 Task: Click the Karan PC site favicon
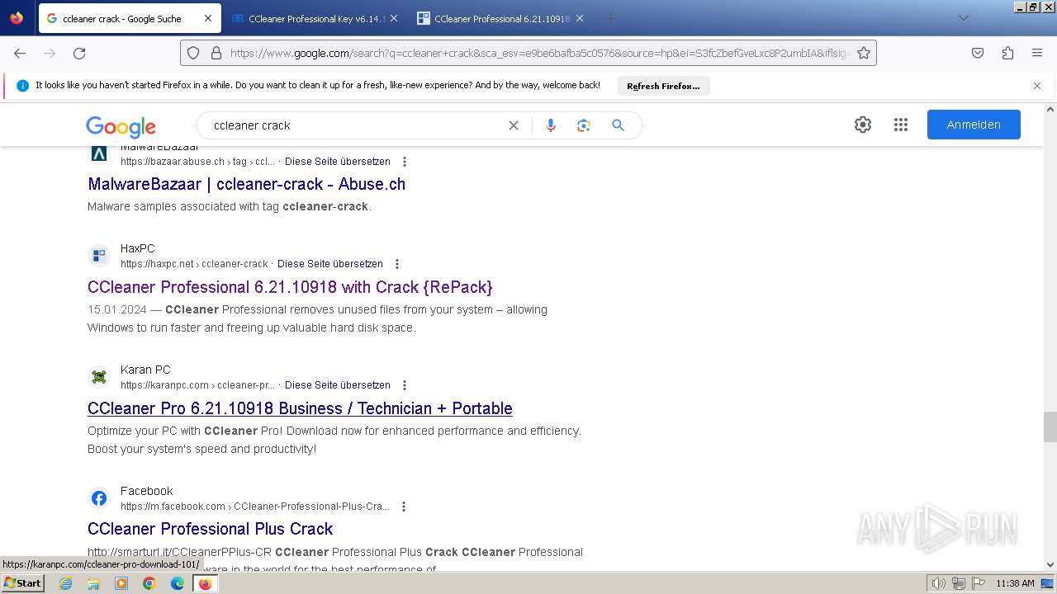pos(99,377)
